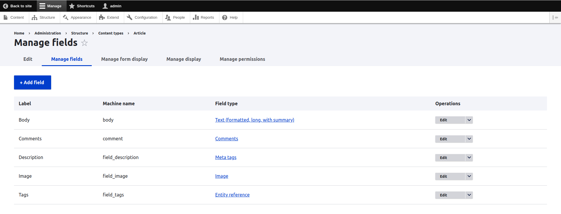Click the People icon in toolbar
Image resolution: width=561 pixels, height=214 pixels.
click(168, 18)
